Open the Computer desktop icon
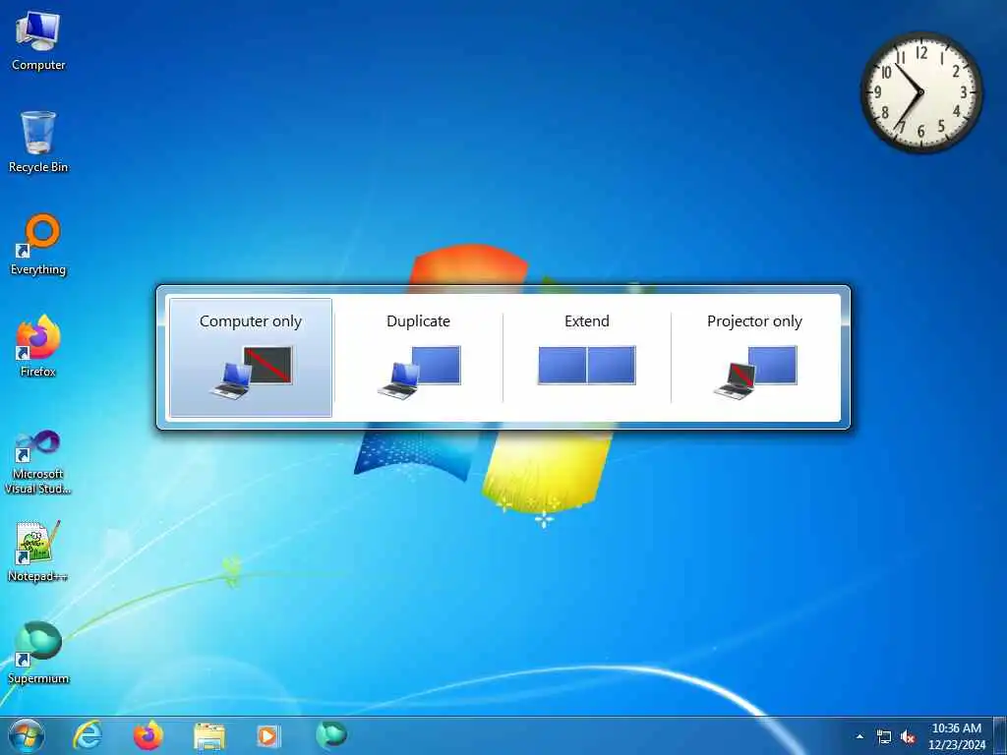This screenshot has height=755, width=1007. coord(38,40)
